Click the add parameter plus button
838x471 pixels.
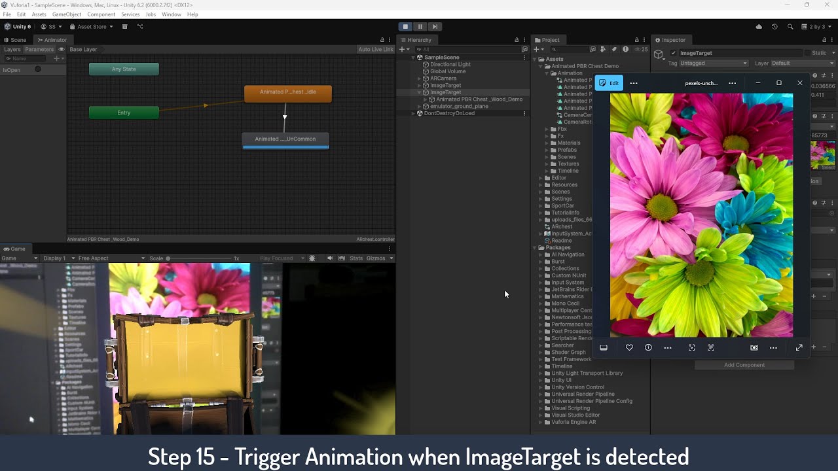58,59
